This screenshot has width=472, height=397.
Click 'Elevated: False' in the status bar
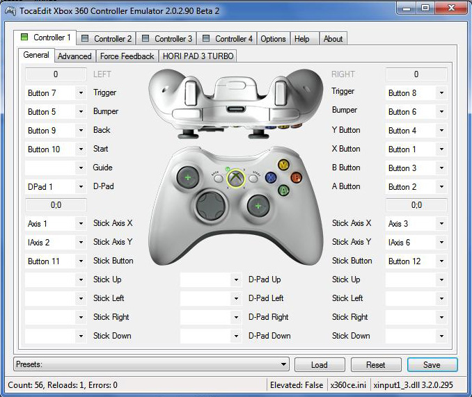(297, 385)
